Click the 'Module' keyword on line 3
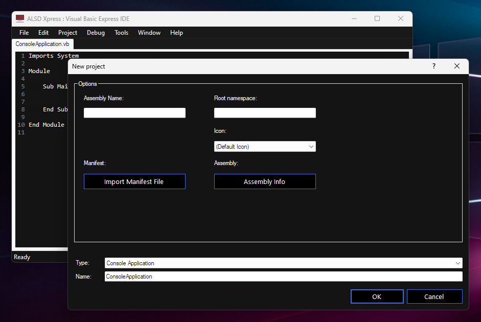Viewport: 481px width, 322px height. click(x=39, y=71)
